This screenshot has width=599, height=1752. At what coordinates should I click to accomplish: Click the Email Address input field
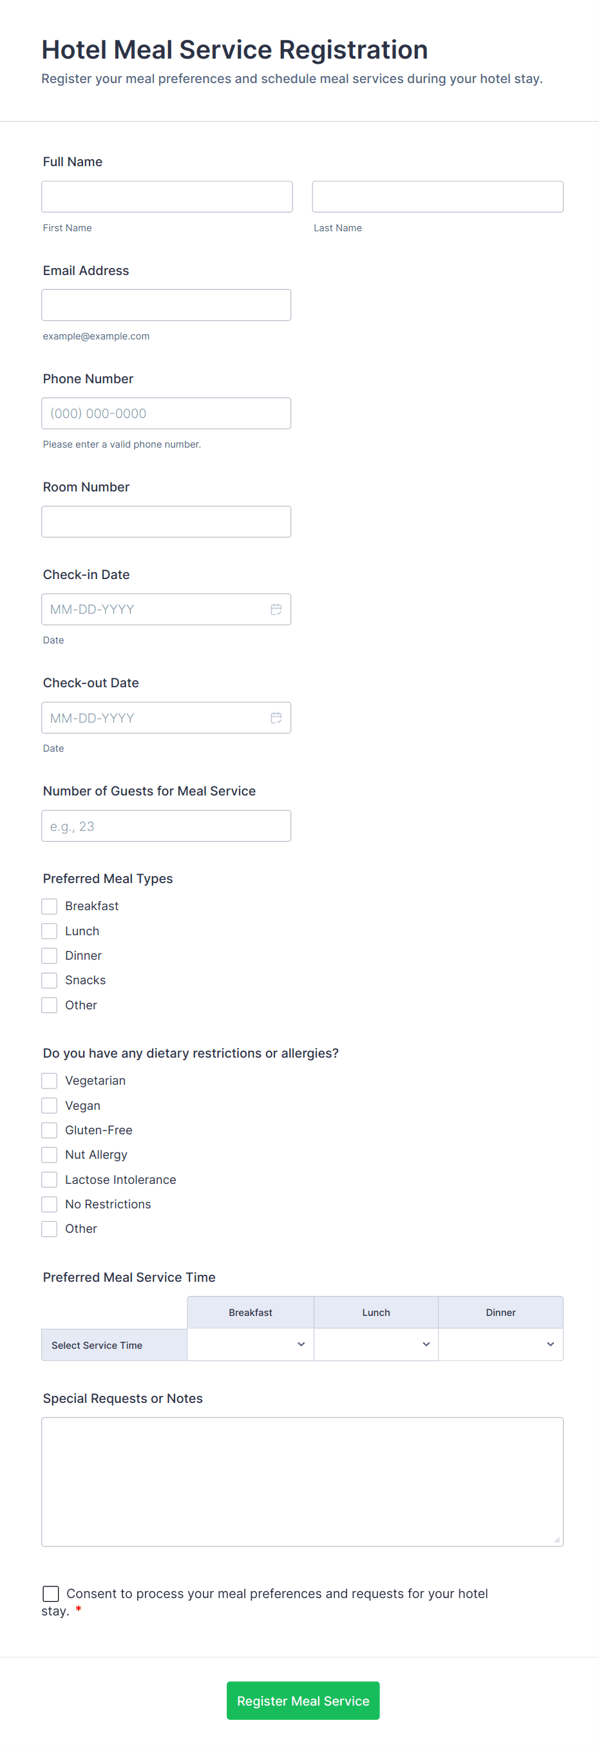click(167, 305)
